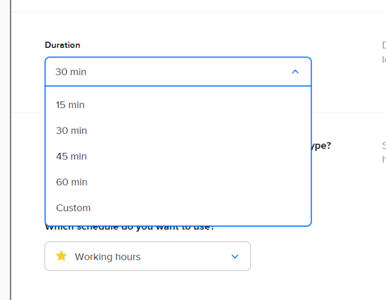Set duration to 60 min
The image size is (386, 300).
(x=71, y=182)
